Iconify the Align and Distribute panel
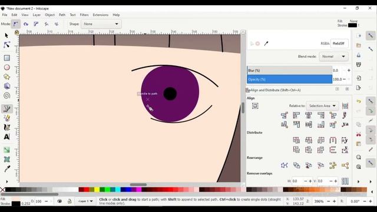 click(x=337, y=89)
